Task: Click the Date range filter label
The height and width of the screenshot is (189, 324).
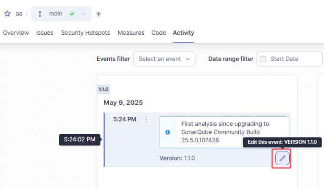Action: click(x=231, y=59)
